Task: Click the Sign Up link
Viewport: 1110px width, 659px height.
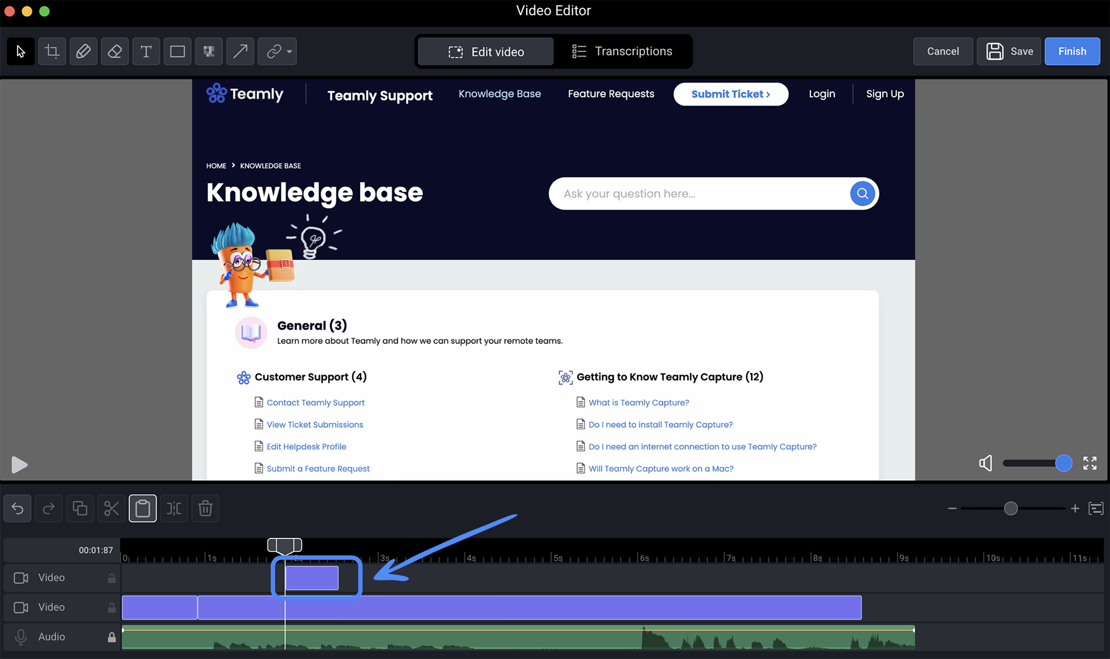Action: (x=885, y=94)
